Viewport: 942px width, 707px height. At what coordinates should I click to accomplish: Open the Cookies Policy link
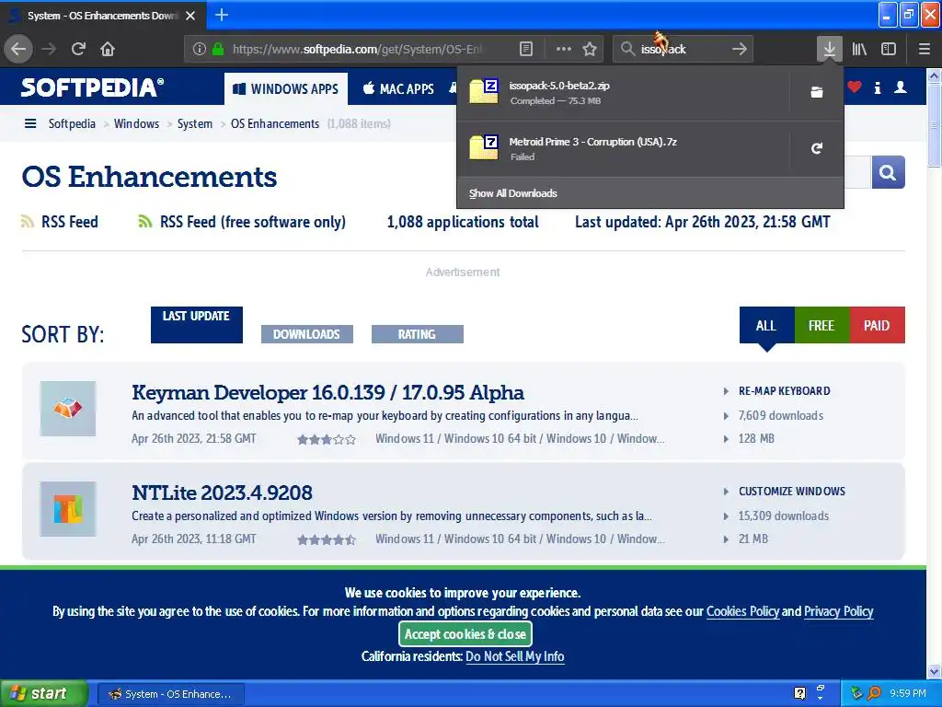[742, 611]
